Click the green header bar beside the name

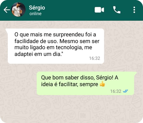70,10
